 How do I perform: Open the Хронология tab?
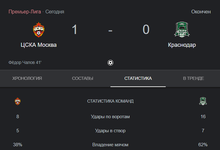(x=27, y=78)
